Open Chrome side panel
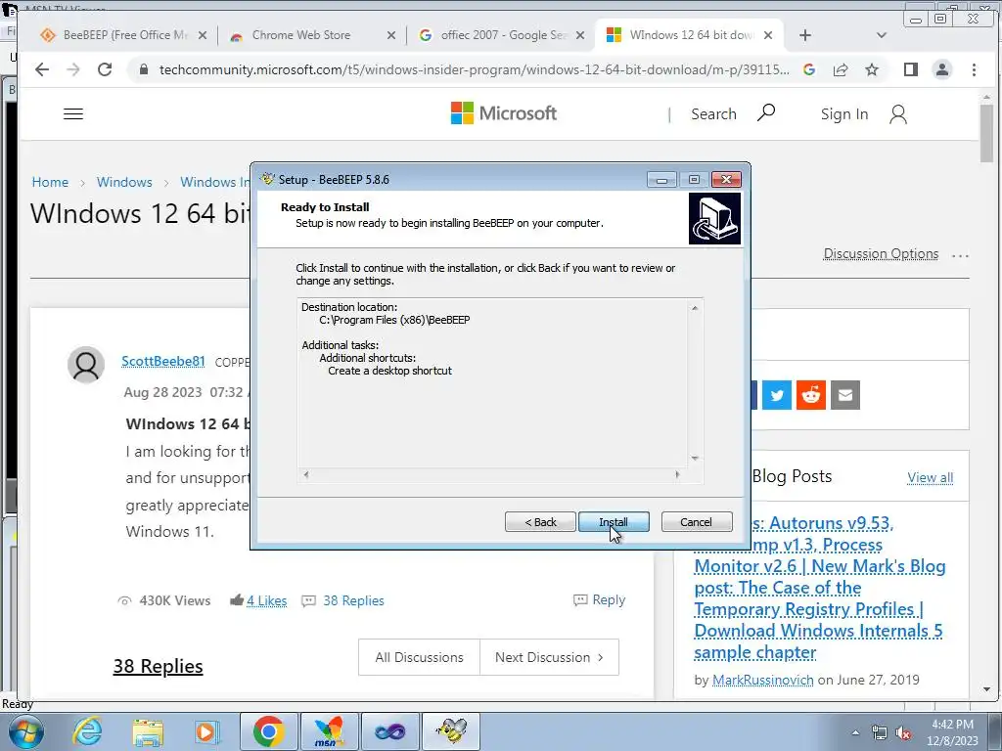The height and width of the screenshot is (751, 1002). click(x=911, y=69)
